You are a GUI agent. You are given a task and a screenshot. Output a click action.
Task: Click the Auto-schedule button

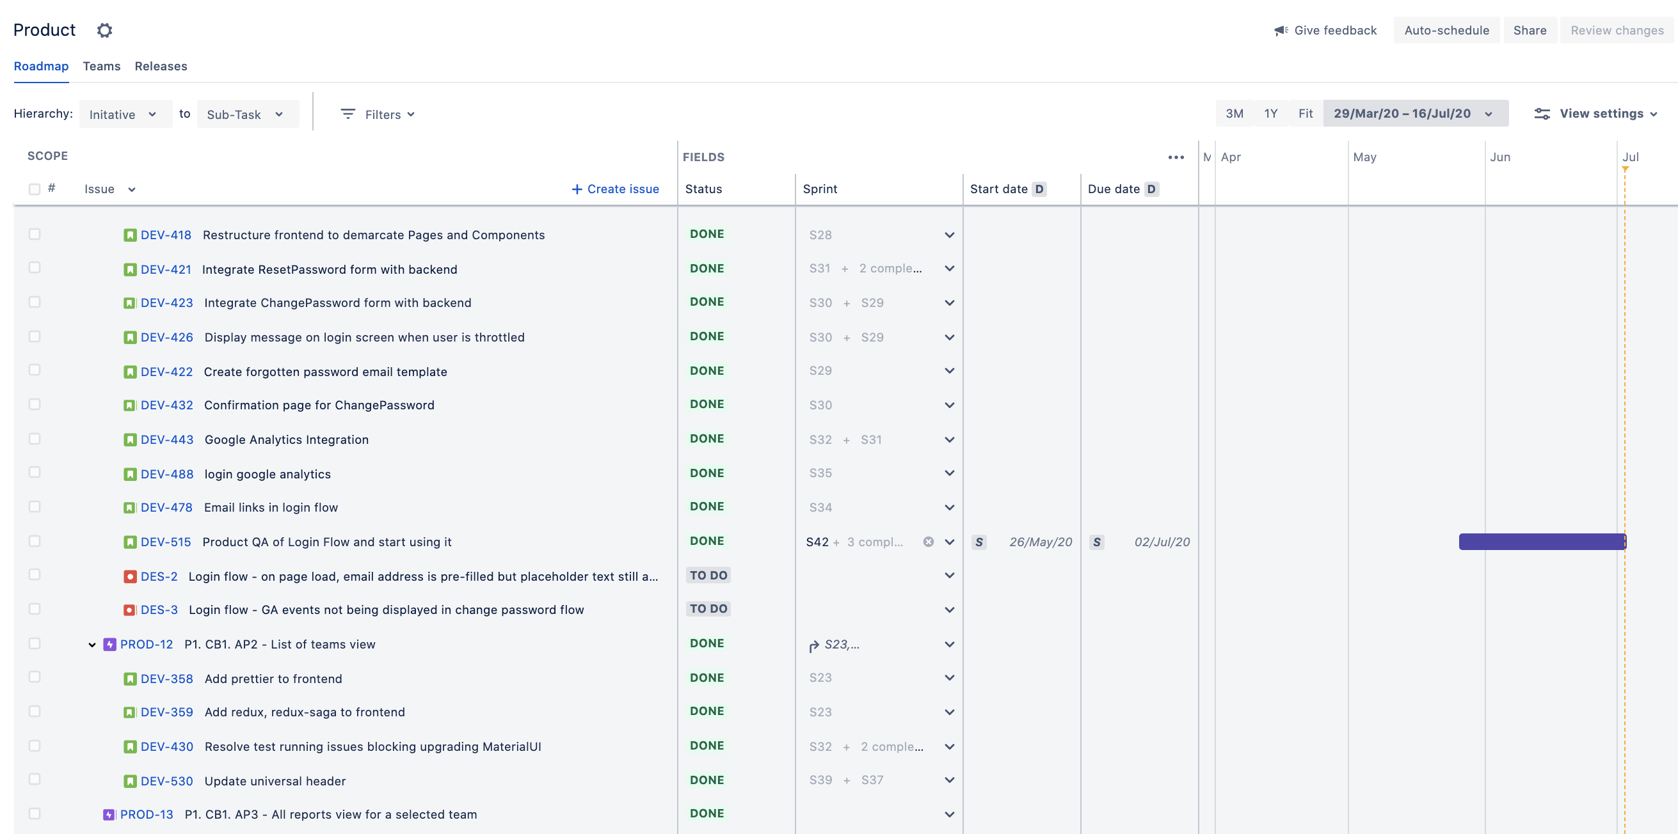coord(1446,31)
